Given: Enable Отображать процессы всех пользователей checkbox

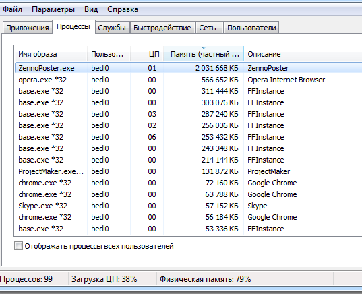Looking at the screenshot, I should 18,246.
